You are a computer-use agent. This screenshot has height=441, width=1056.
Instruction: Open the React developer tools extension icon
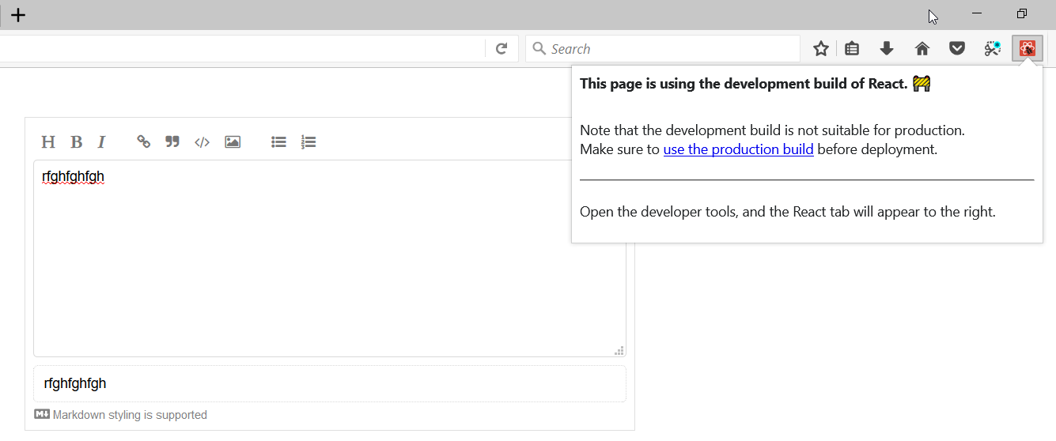click(x=1028, y=49)
